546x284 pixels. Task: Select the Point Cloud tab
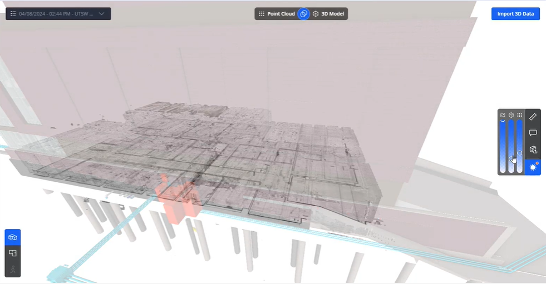[277, 14]
